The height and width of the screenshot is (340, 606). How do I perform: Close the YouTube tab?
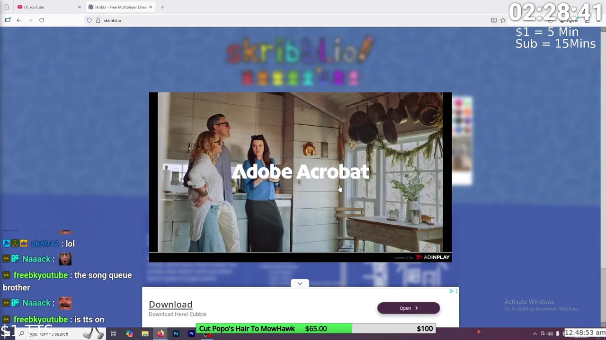80,7
